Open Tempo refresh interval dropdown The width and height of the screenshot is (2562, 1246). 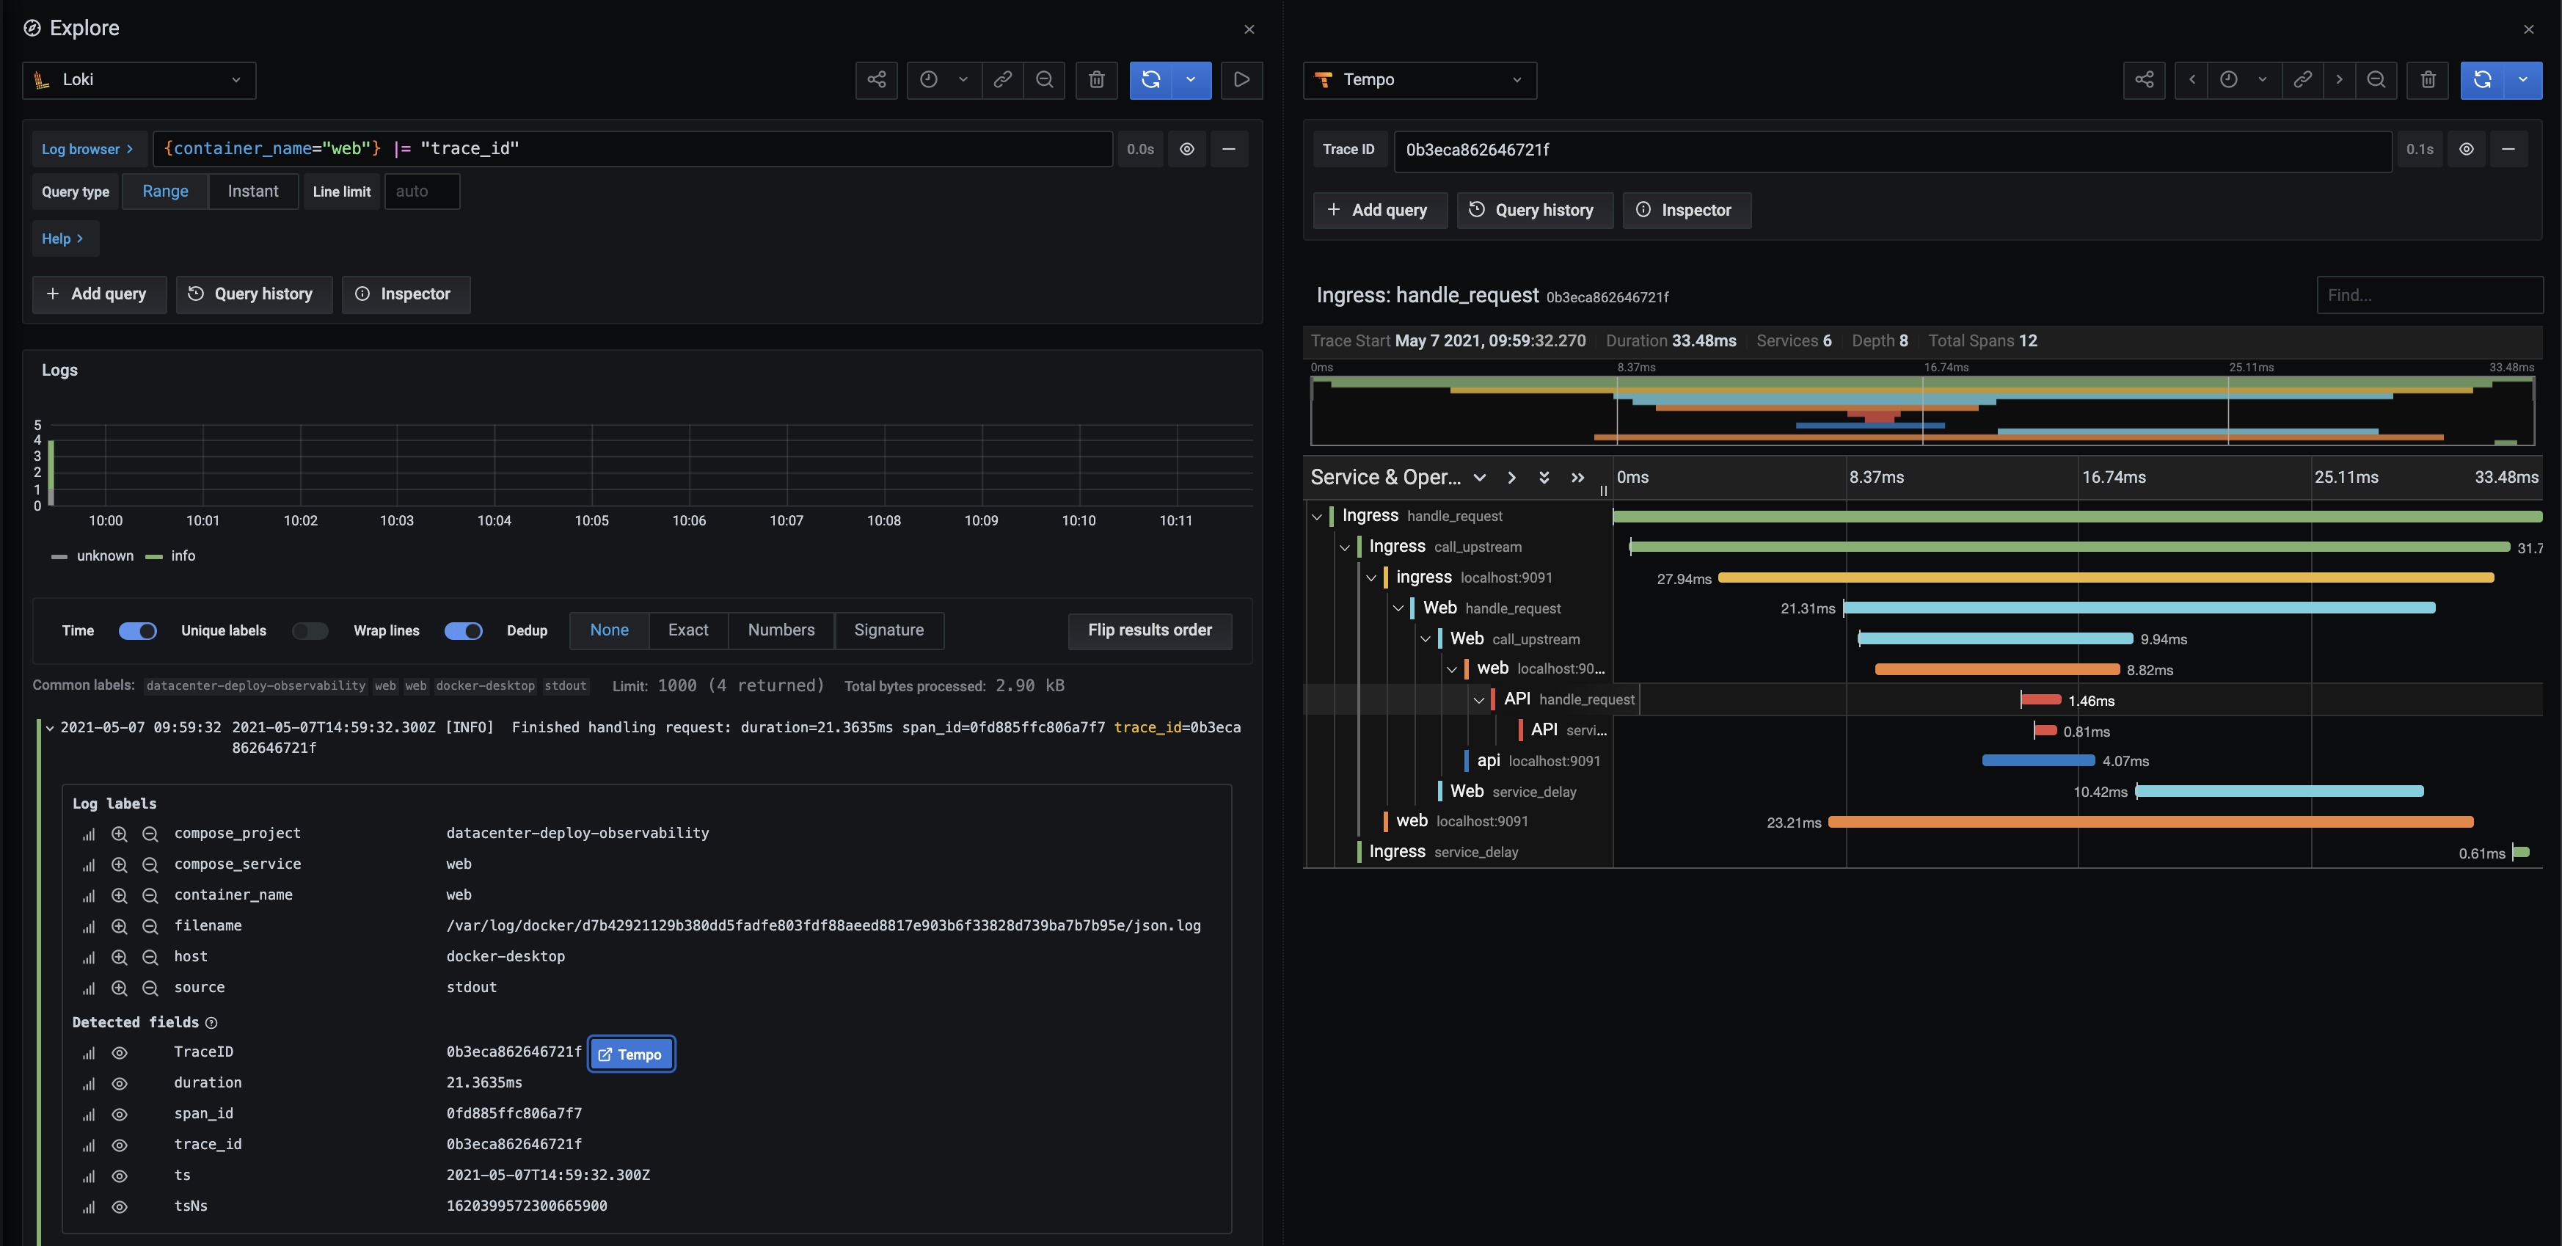pyautogui.click(x=2522, y=79)
